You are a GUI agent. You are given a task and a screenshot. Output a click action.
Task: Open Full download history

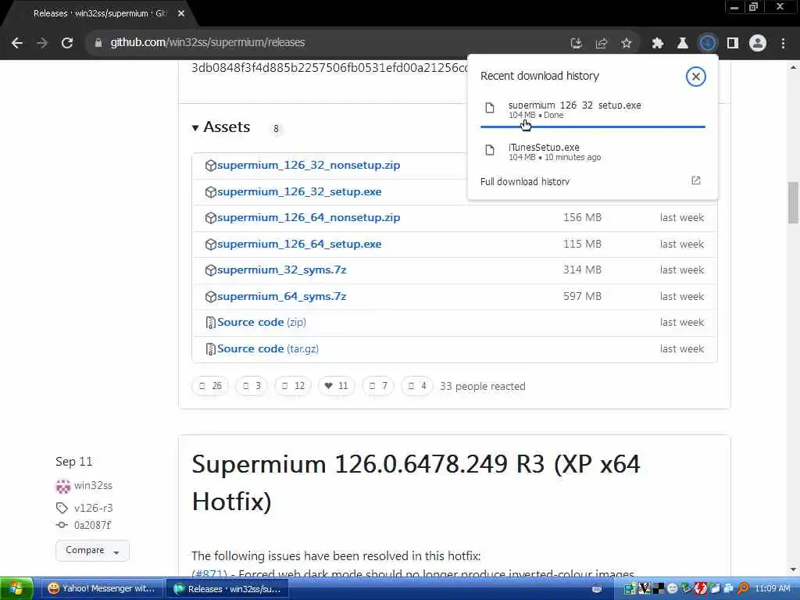coord(525,181)
